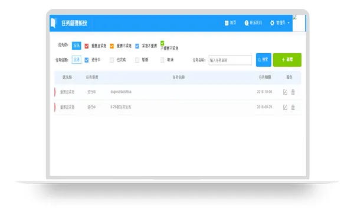Click the 联系我们 question mark icon
354x217 pixels.
tap(246, 23)
